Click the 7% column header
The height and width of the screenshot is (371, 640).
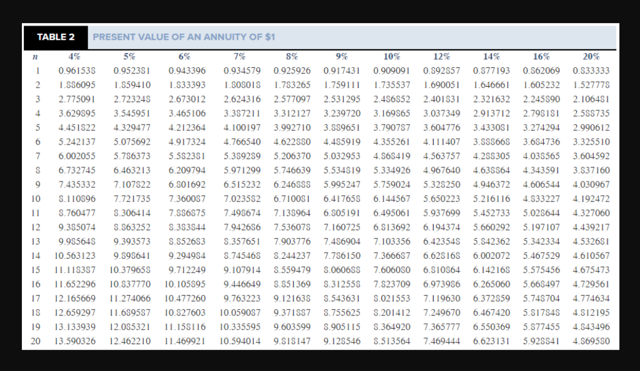[239, 57]
